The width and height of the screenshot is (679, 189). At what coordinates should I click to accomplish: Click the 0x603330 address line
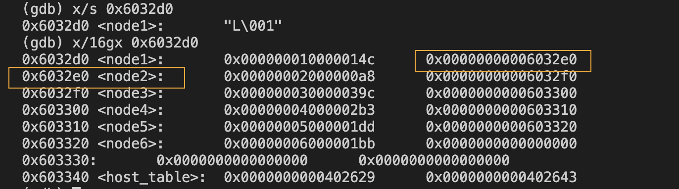[266, 161]
